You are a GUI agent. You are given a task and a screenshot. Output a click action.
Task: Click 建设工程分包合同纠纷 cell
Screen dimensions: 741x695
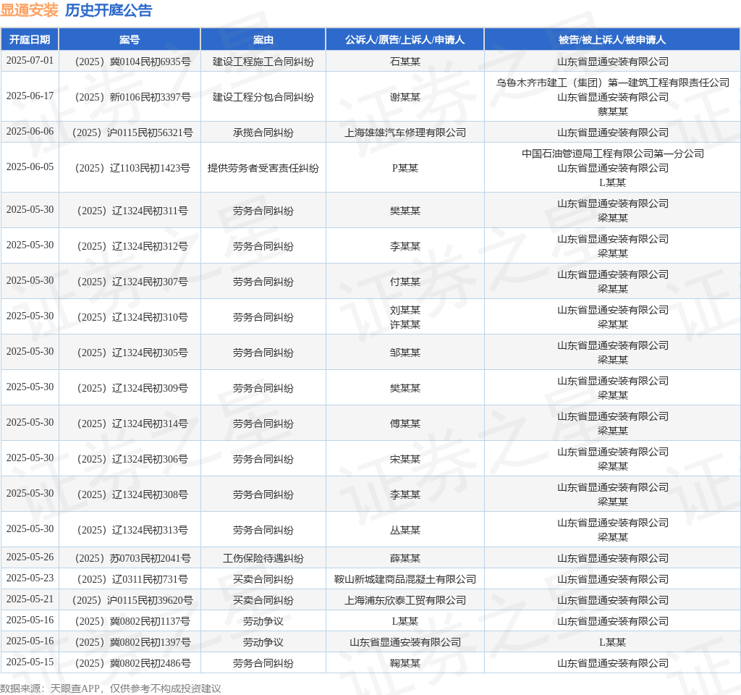263,97
